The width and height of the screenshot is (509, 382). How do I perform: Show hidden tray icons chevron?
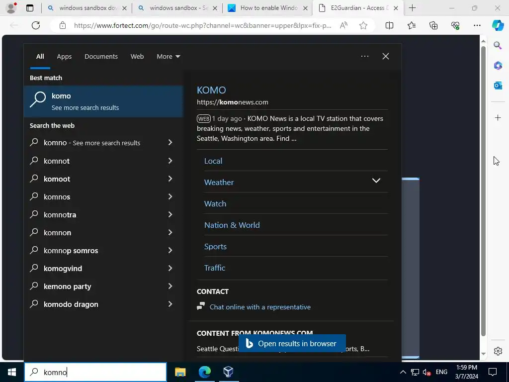403,372
